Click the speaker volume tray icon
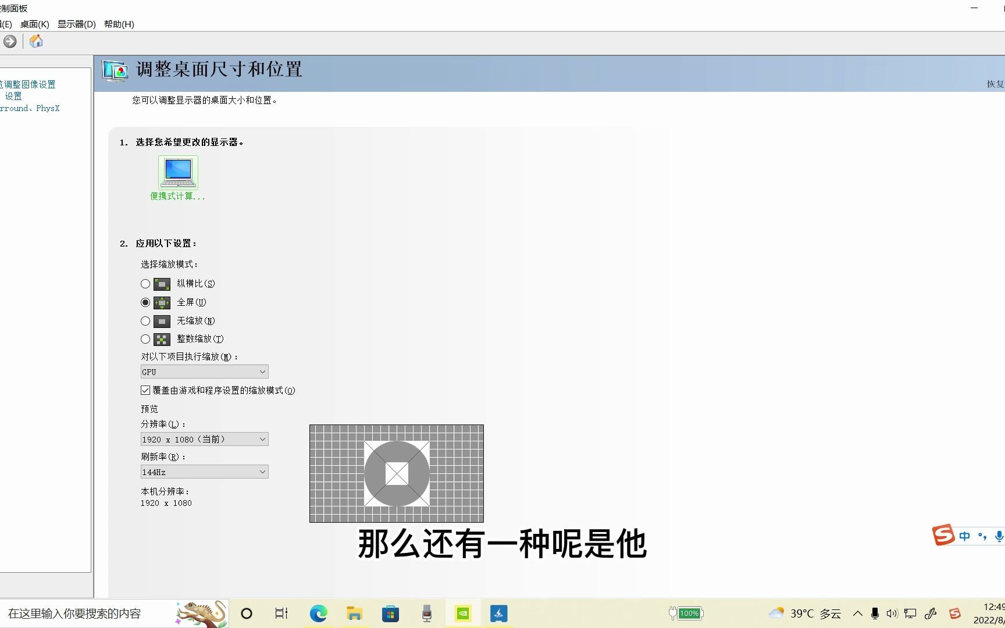 (893, 613)
